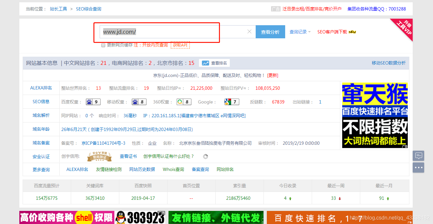Select the 安全认证 row label
Viewport: 433px width, 224px height.
click(41, 157)
